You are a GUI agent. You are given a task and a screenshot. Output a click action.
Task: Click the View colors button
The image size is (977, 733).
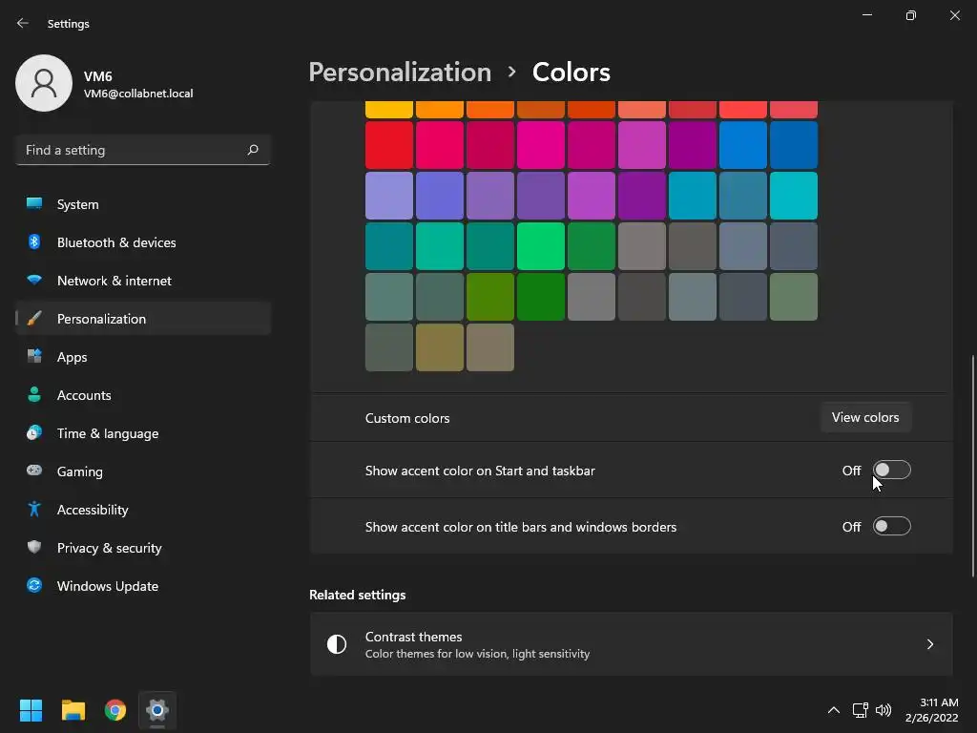point(865,417)
